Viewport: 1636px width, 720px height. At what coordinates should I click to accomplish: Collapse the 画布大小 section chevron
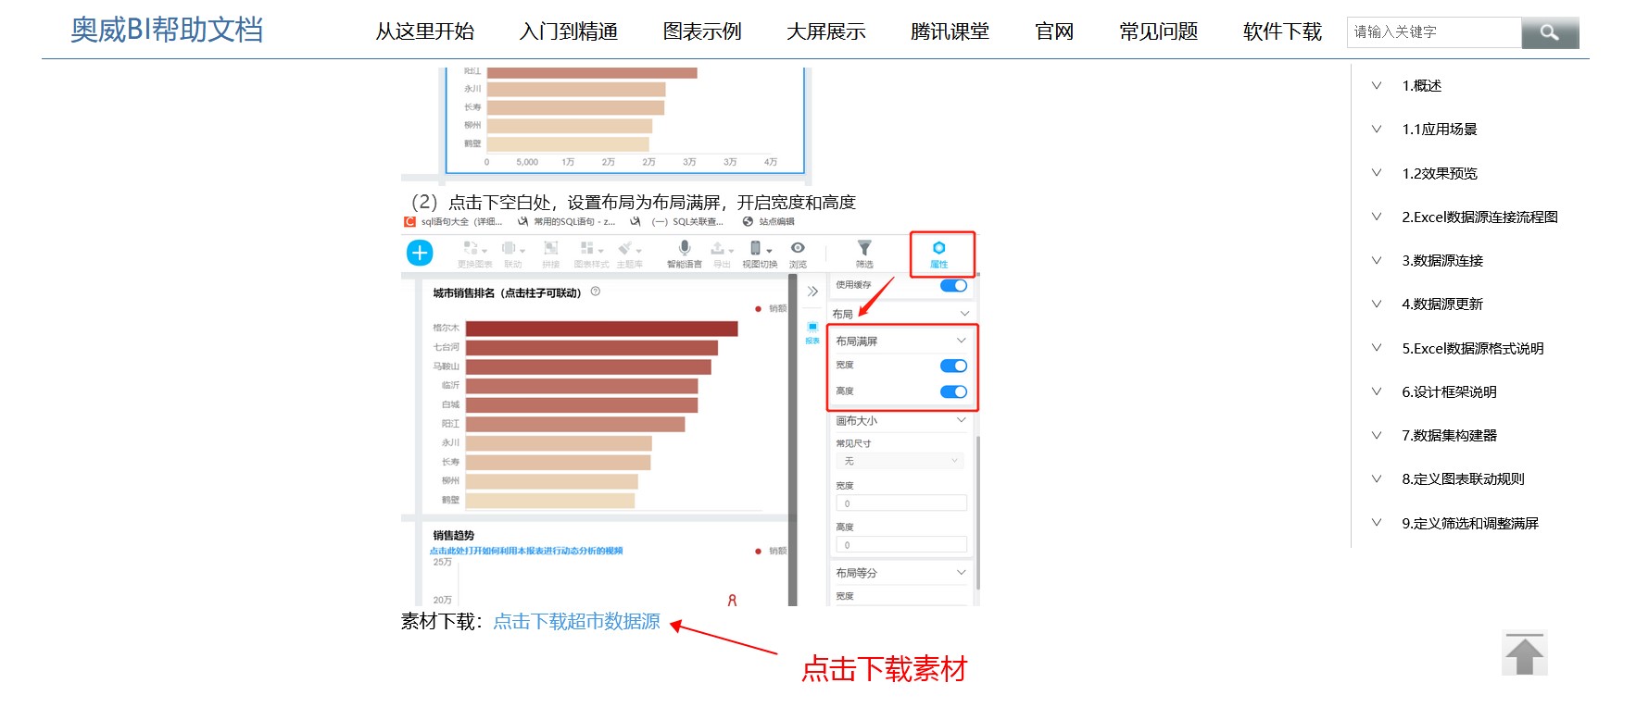(962, 420)
